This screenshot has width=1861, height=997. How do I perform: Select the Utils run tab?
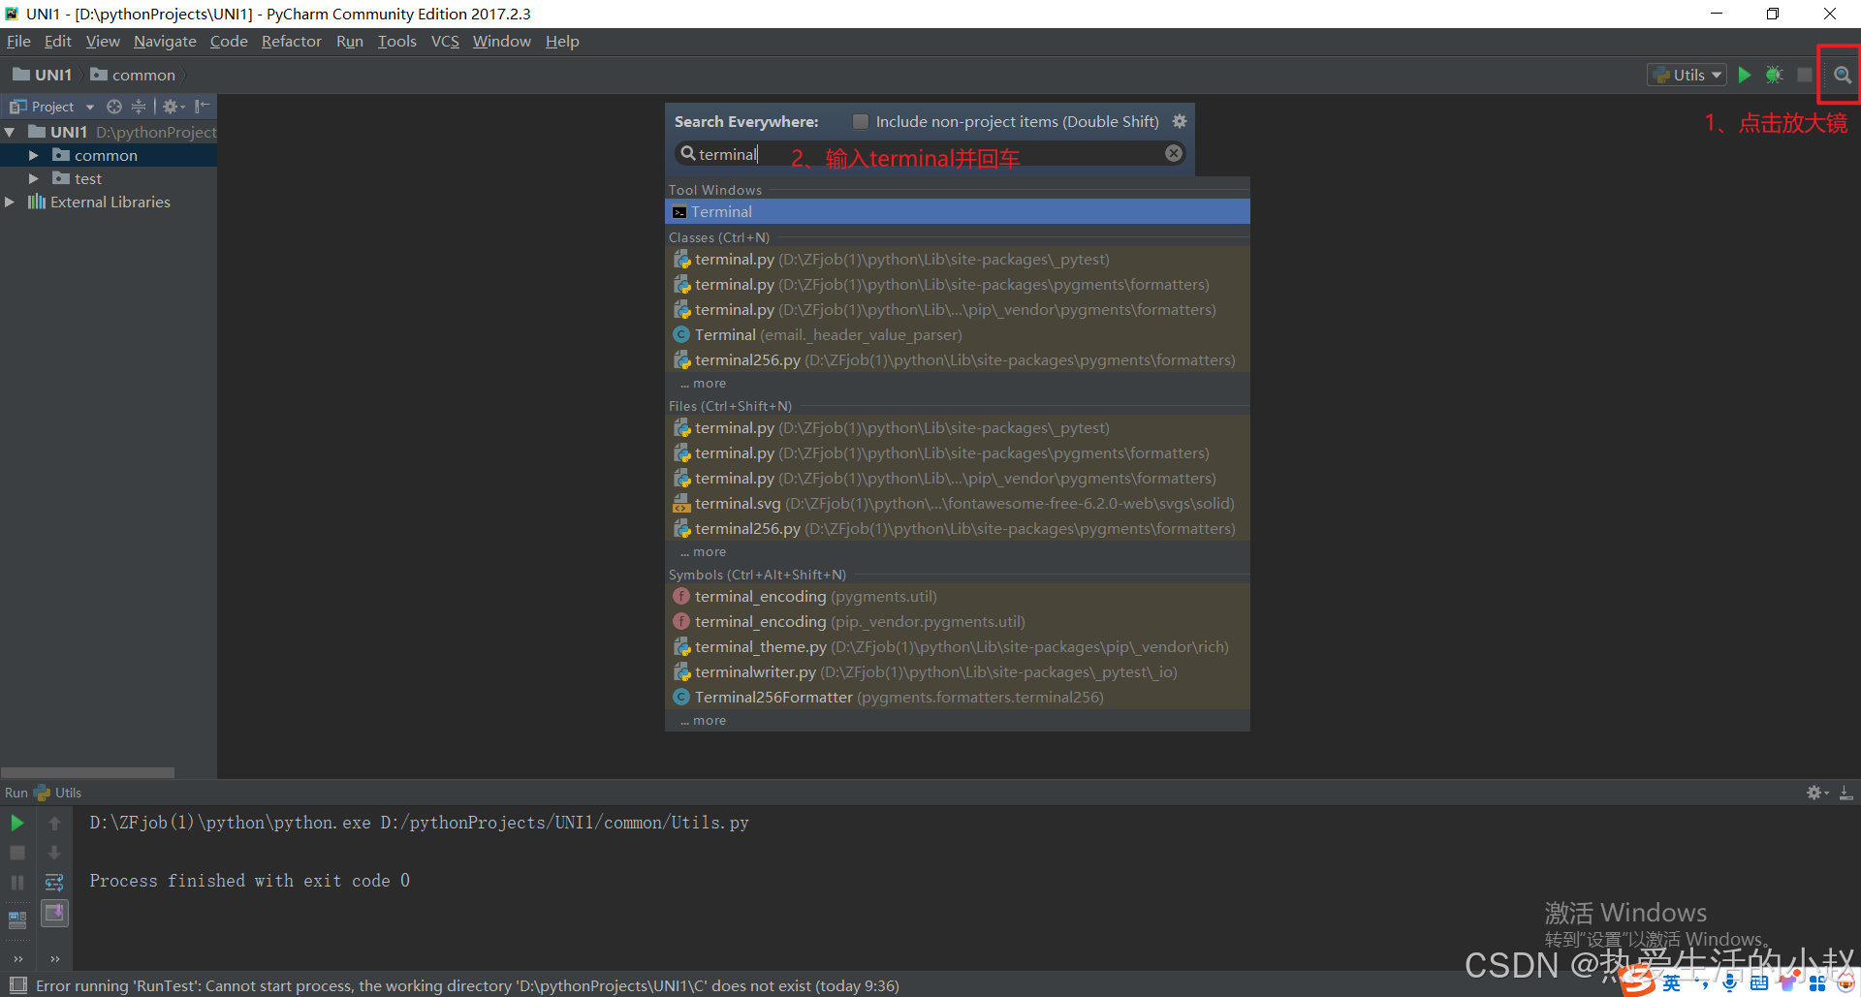pos(58,793)
